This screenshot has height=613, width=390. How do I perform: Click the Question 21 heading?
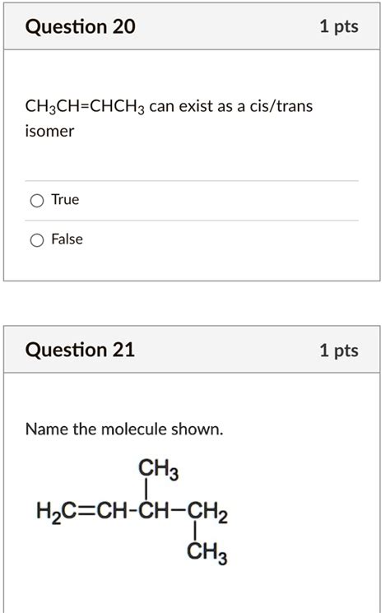point(80,350)
